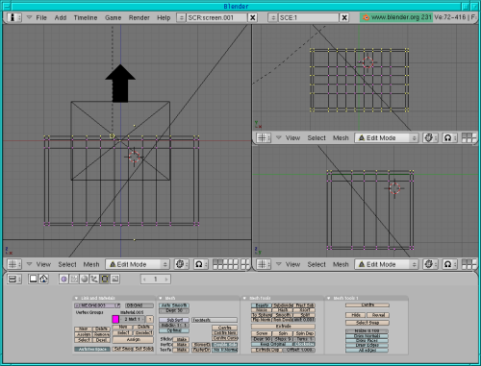Image resolution: width=481 pixels, height=366 pixels.
Task: Switch to Scene buttons context icon
Action: coord(115,280)
